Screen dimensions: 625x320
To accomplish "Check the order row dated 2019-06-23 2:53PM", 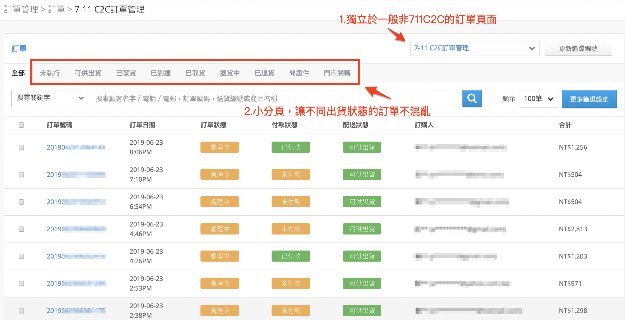I will 21,284.
